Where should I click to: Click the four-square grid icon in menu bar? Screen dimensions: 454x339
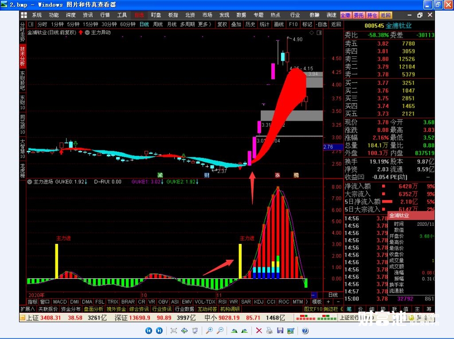click(x=24, y=15)
